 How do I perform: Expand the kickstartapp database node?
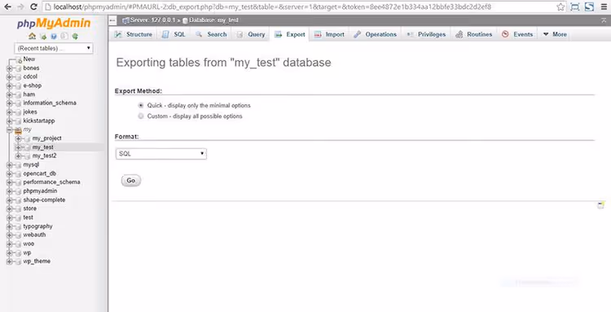coord(9,121)
